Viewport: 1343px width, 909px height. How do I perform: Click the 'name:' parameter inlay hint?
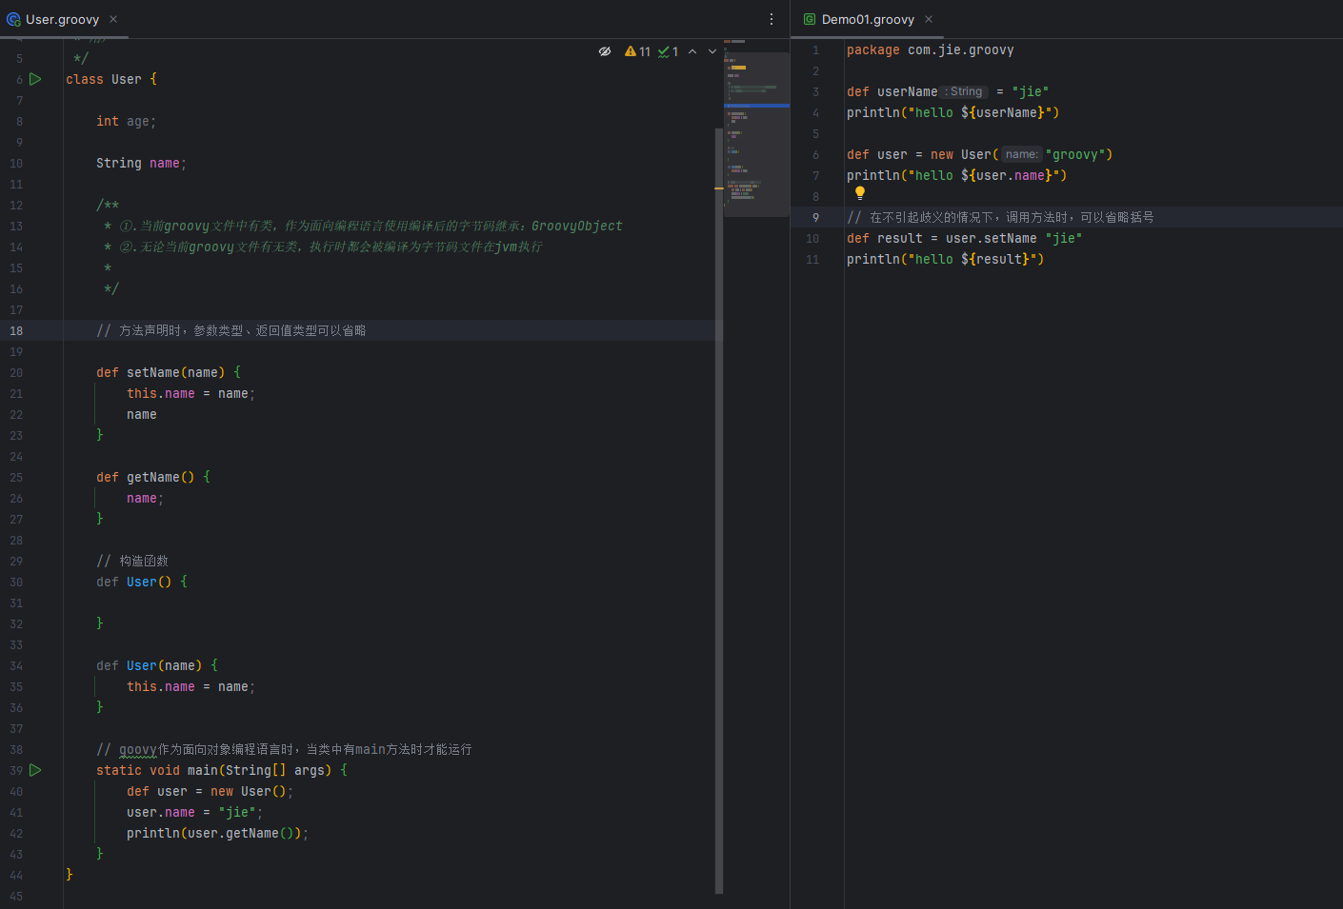click(x=1021, y=154)
